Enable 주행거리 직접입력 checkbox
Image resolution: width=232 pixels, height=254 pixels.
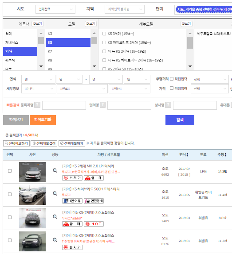pyautogui.click(x=172, y=79)
